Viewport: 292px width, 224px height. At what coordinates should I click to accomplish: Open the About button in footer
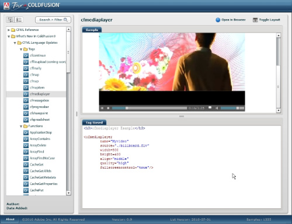(x=10, y=219)
